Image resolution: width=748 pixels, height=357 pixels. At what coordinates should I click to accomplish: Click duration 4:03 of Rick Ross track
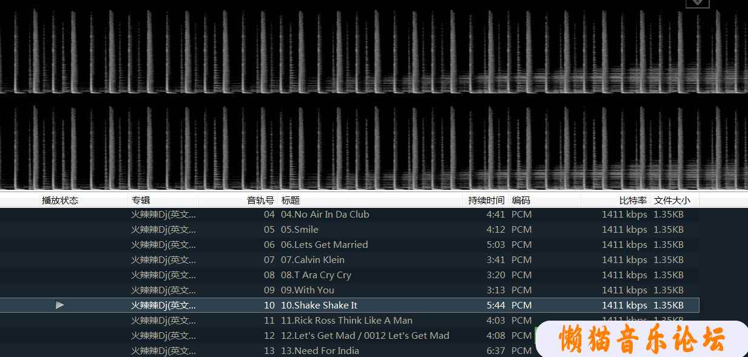point(496,320)
